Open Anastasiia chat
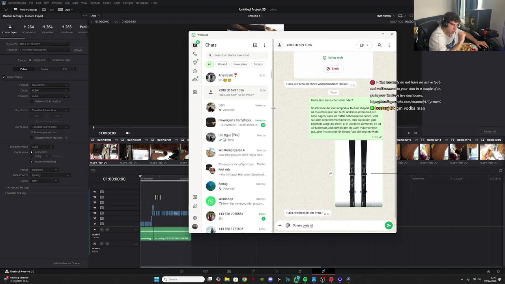 click(x=236, y=77)
